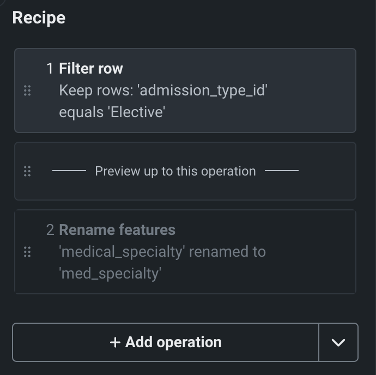Click the drag handle on Rename features step

coord(27,252)
